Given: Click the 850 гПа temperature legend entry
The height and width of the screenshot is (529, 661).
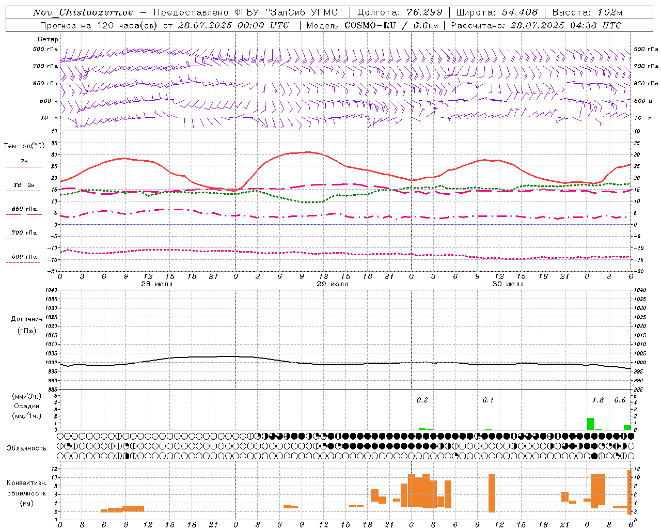Looking at the screenshot, I should click(24, 209).
